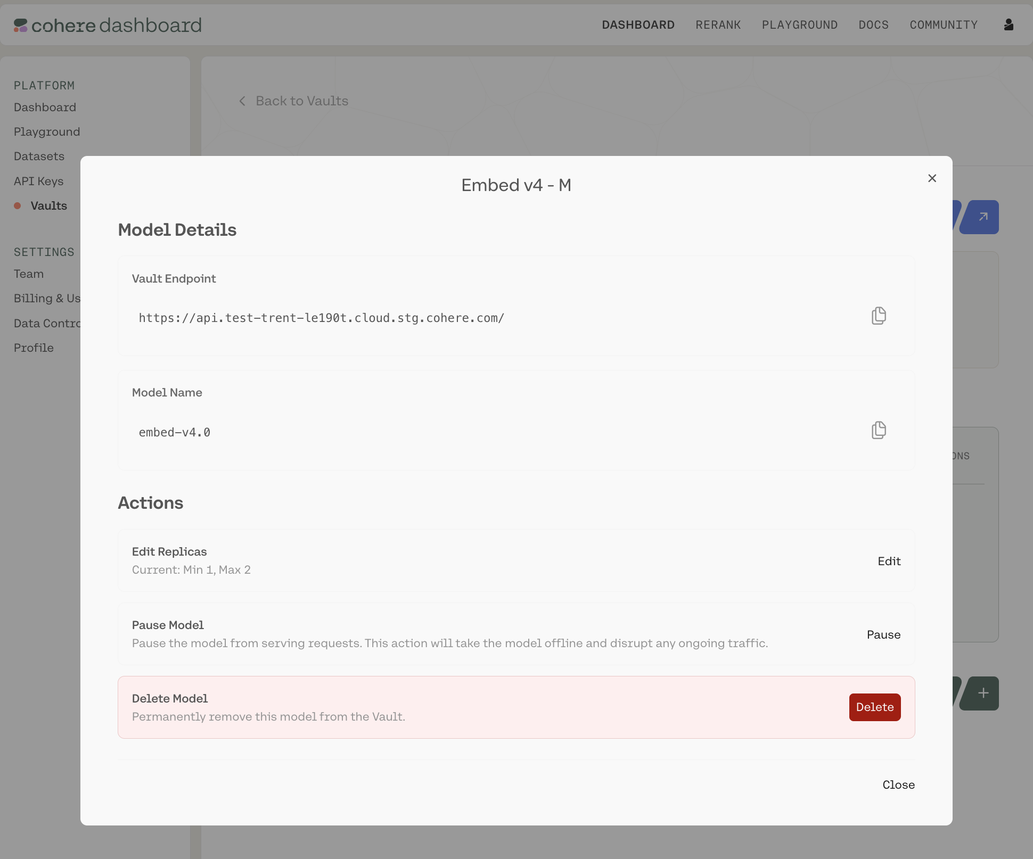Click the green plus add icon
Viewport: 1033px width, 859px height.
pos(983,693)
